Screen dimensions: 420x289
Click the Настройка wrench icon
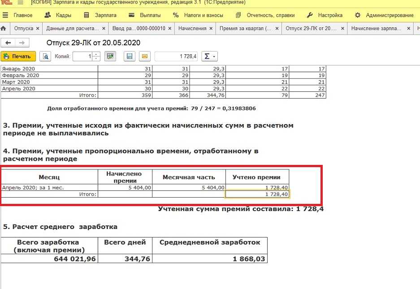pos(310,15)
